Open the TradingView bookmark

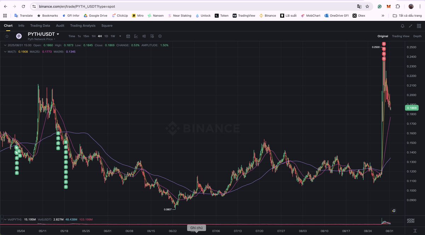(x=244, y=16)
